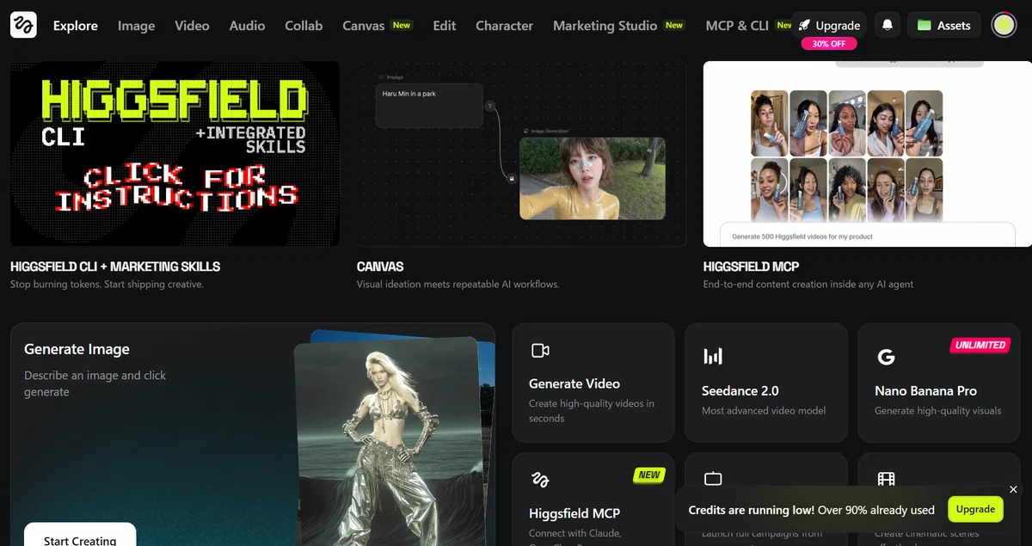
Task: Click the Generate Video camera icon
Action: point(540,350)
